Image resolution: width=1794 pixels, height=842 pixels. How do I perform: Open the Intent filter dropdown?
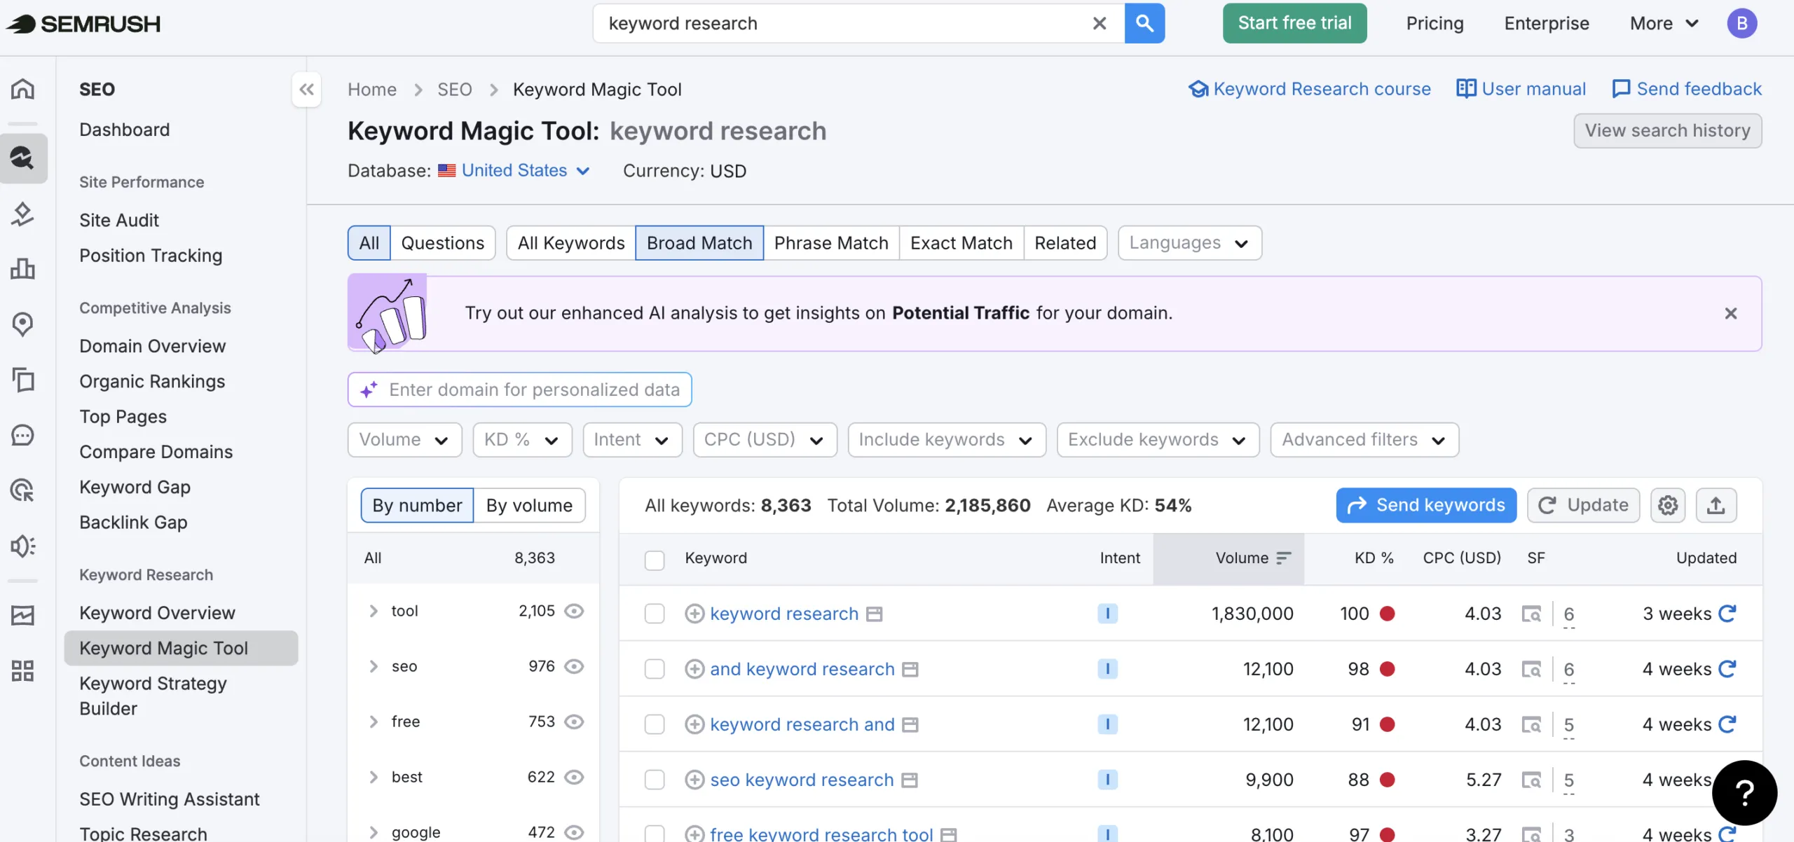click(x=632, y=440)
